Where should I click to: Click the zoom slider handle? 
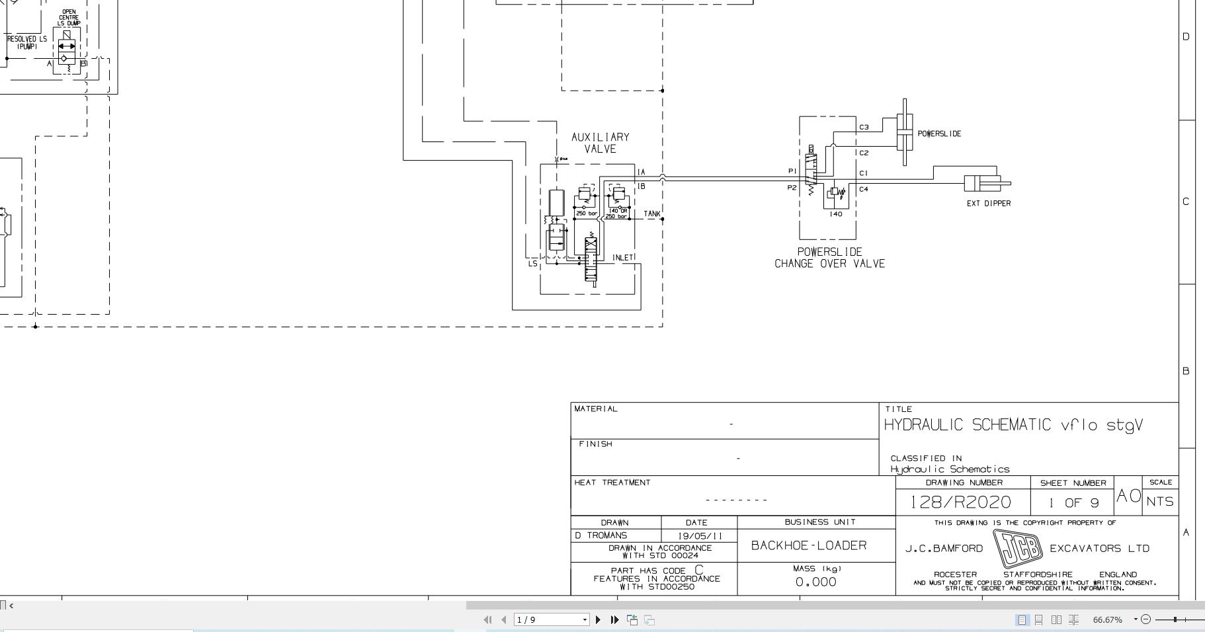tap(1175, 619)
